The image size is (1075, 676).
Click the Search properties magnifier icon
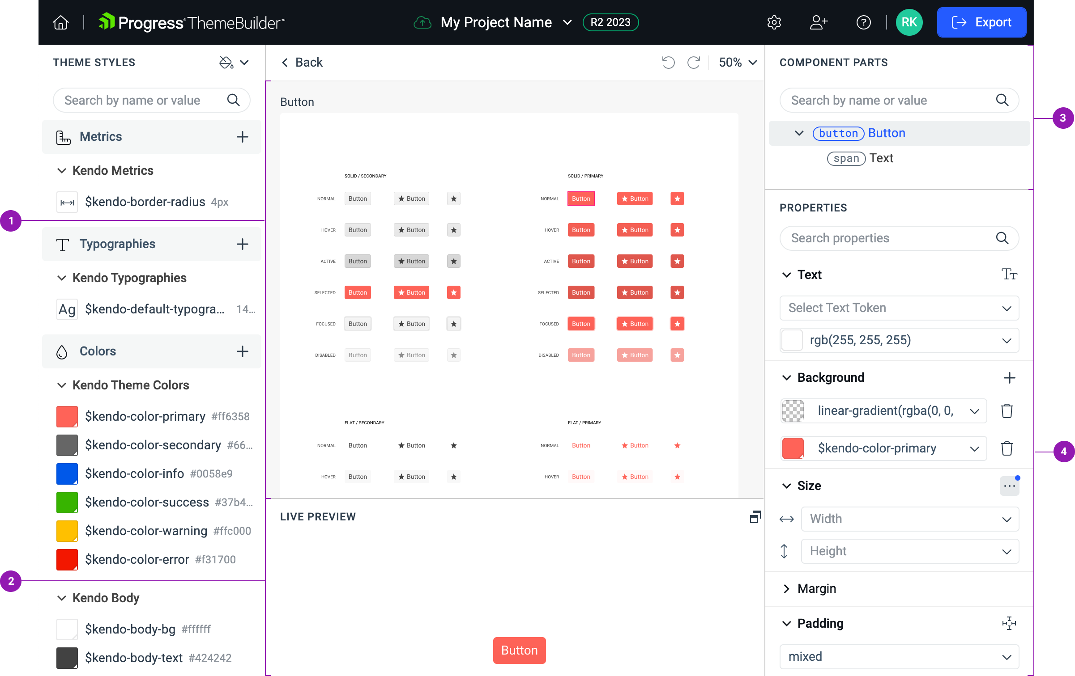tap(1002, 238)
